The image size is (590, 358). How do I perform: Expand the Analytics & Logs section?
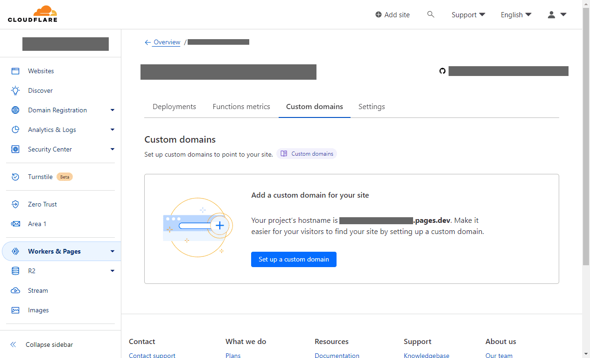pyautogui.click(x=112, y=130)
